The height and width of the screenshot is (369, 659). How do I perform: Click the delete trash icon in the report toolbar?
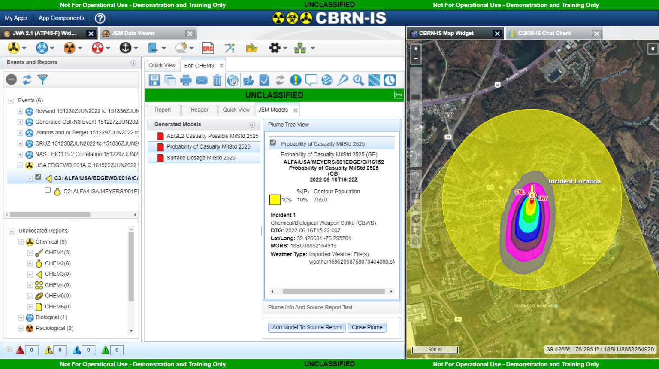click(x=217, y=80)
